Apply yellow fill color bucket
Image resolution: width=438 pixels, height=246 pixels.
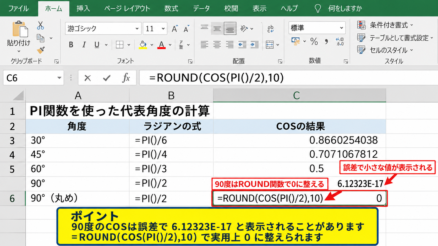[x=143, y=45]
